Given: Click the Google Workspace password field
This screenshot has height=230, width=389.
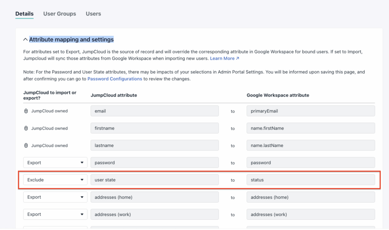Looking at the screenshot, I should 311,163.
